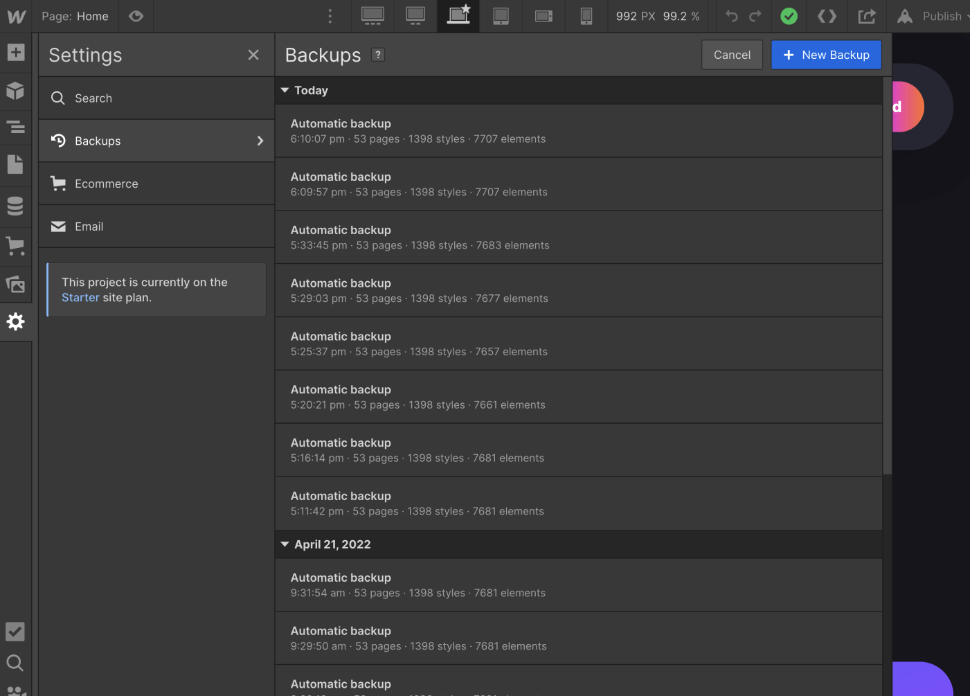This screenshot has width=970, height=696.
Task: Switch to the tablet breakpoint view
Action: (500, 16)
